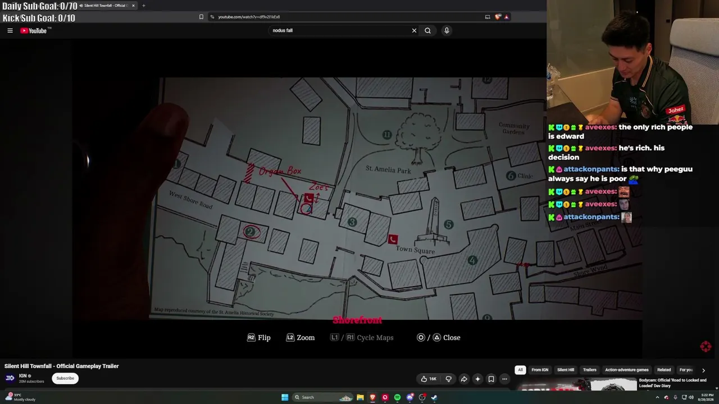Click the browser address bar URL
Viewport: 719px width, 404px height.
click(249, 17)
